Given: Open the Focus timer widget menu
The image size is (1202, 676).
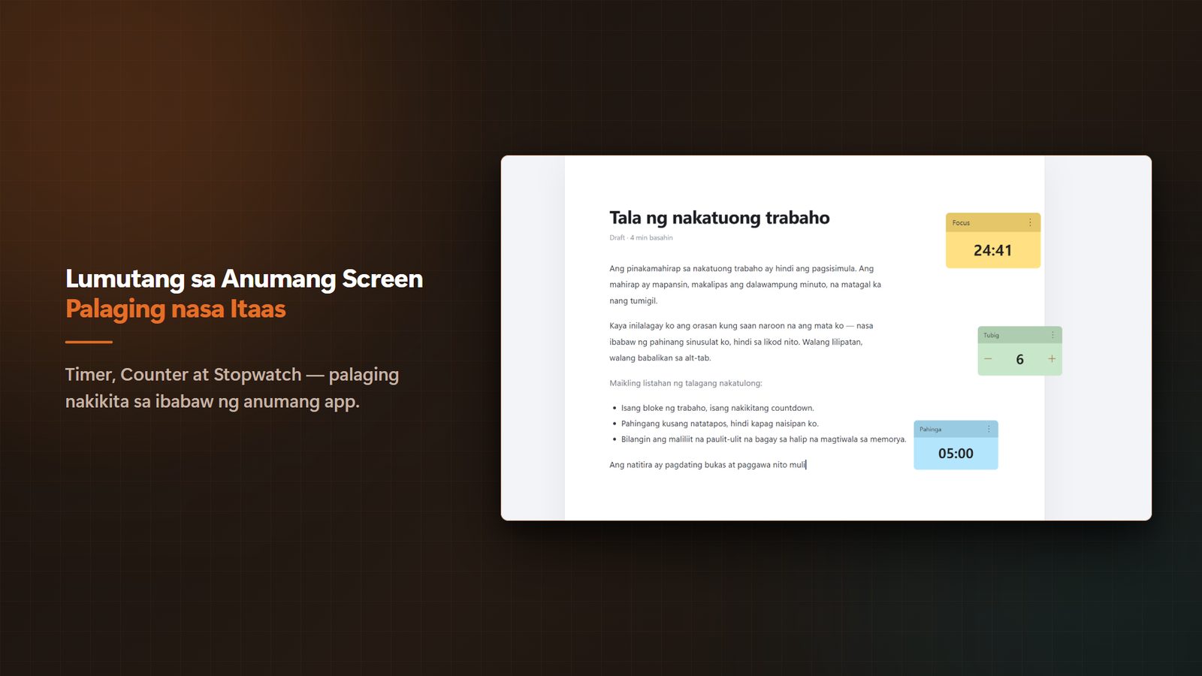Looking at the screenshot, I should 1030,223.
